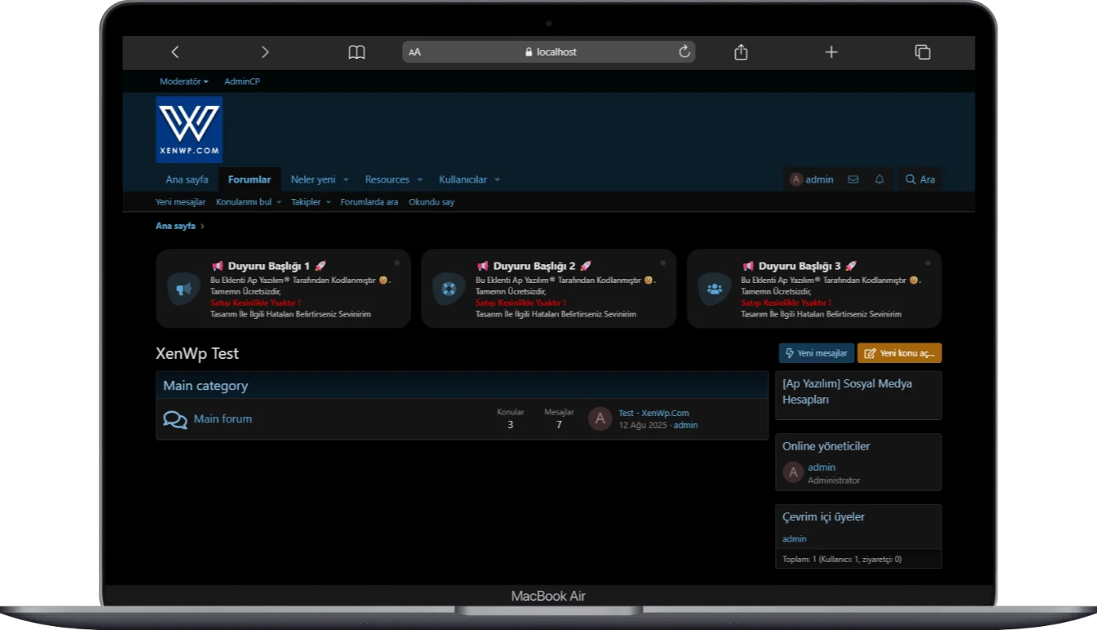This screenshot has height=630, width=1097.
Task: Open a new tab with plus icon
Action: point(831,52)
